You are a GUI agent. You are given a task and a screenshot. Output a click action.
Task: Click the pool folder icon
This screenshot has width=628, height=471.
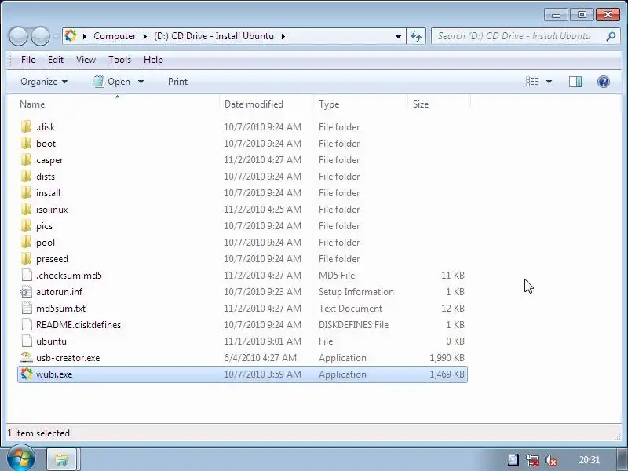click(x=26, y=243)
